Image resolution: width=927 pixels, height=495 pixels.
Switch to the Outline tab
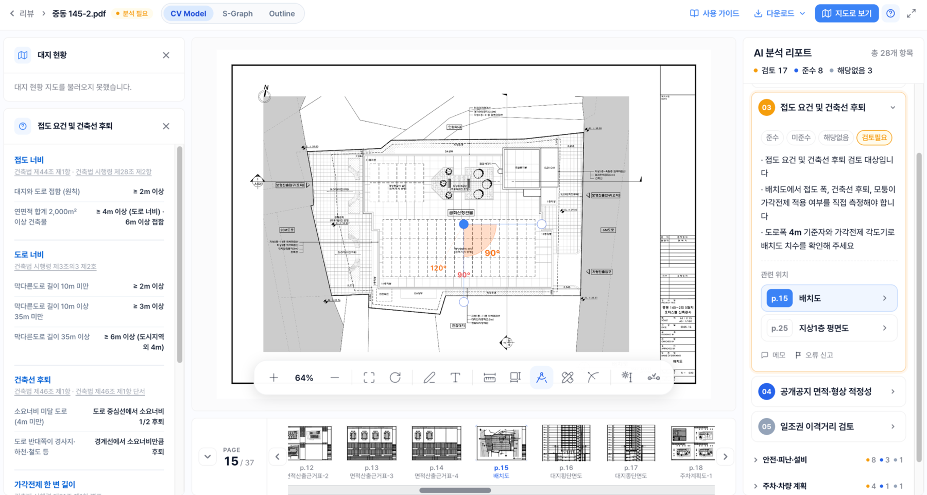(282, 13)
